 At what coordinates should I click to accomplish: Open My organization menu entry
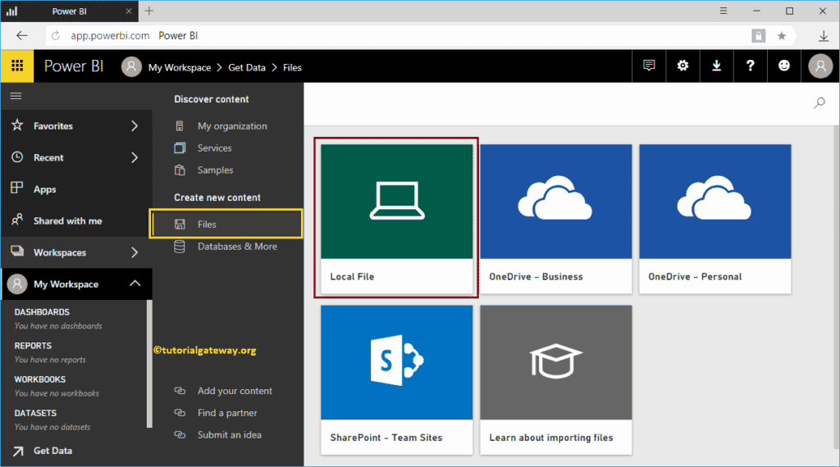[232, 126]
